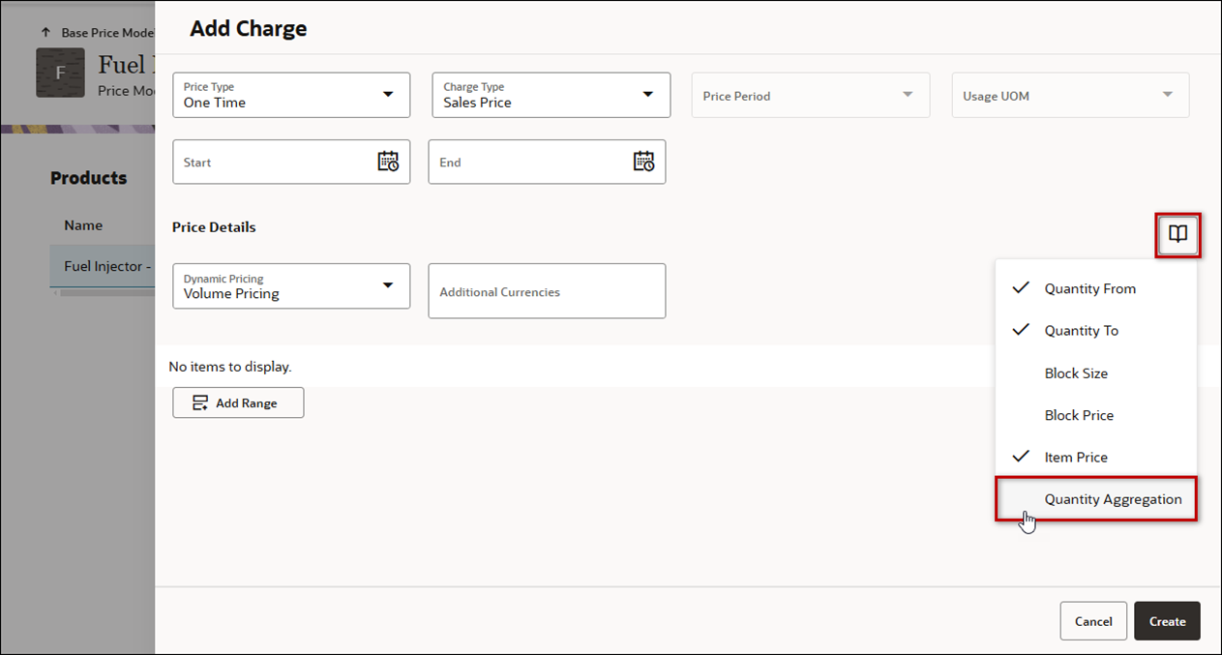The height and width of the screenshot is (655, 1222).
Task: Enable the Block Size column
Action: 1076,372
